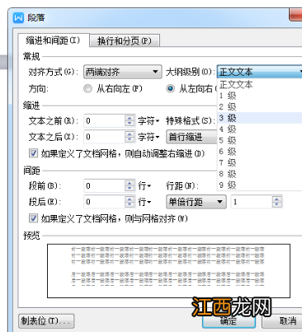The width and height of the screenshot is (302, 332).
Task: Cancel the dialog with 取消 button
Action: (x=283, y=321)
